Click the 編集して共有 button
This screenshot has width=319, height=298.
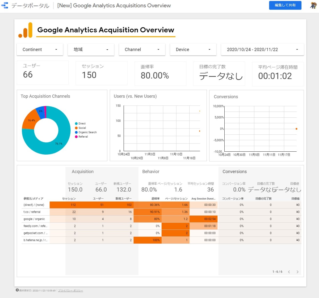tap(285, 5)
